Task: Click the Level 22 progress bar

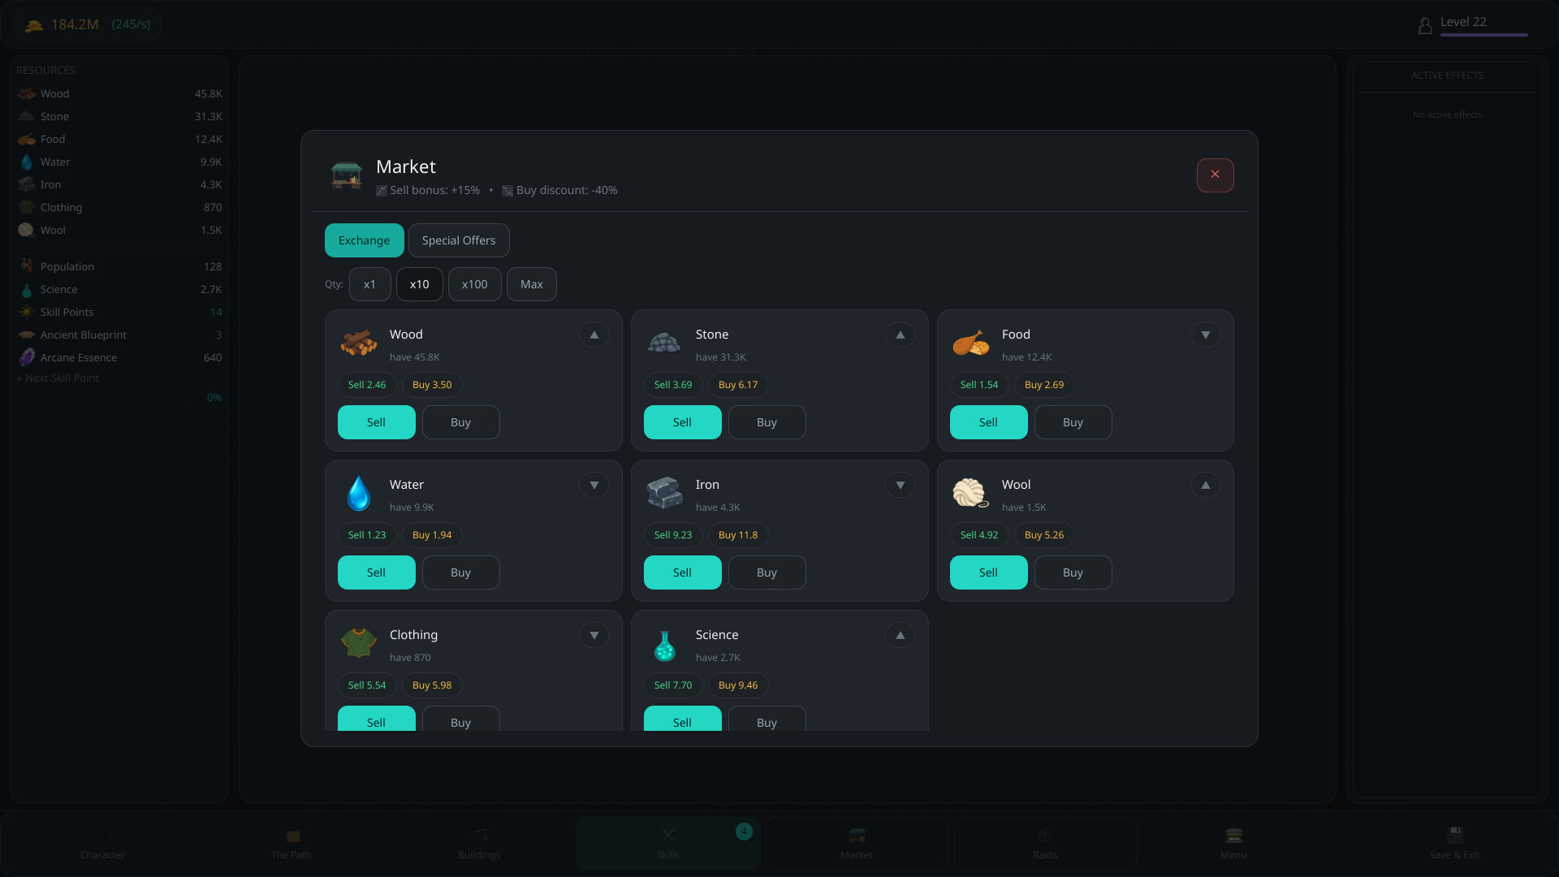Action: [1484, 35]
